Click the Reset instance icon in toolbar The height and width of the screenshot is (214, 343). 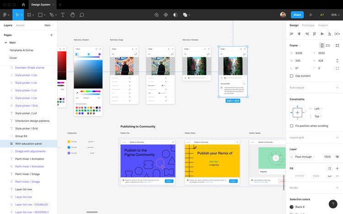tap(156, 15)
